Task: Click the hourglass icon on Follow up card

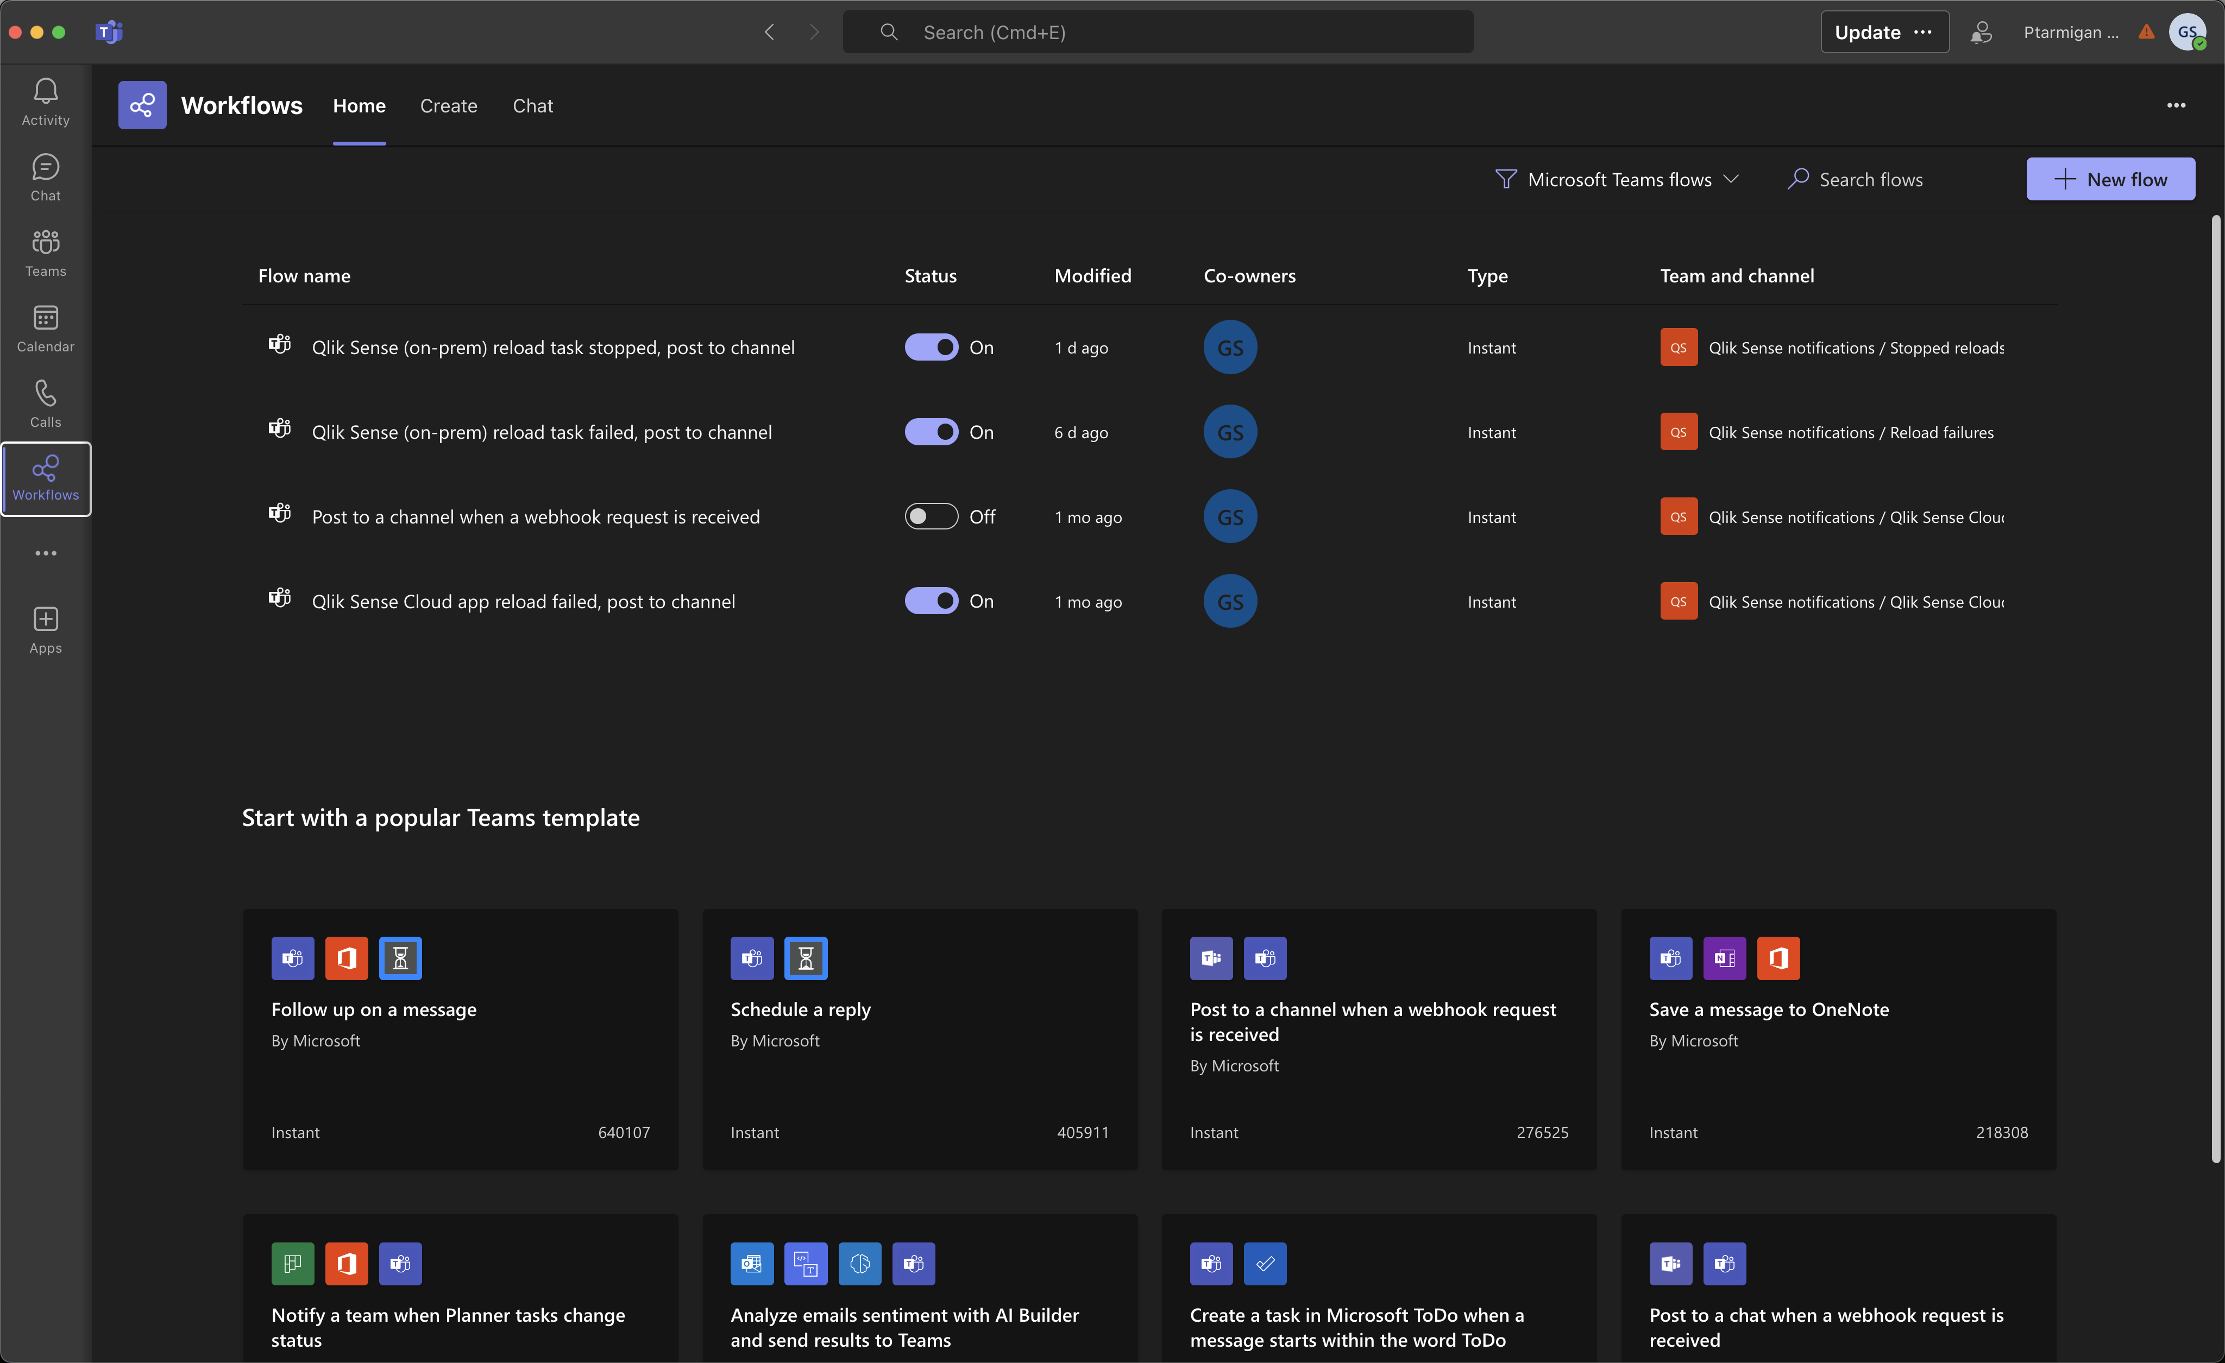Action: [400, 958]
